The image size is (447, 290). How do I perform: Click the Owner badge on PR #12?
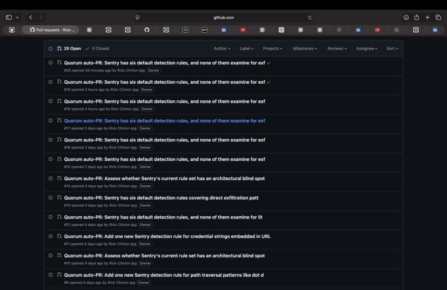click(145, 225)
